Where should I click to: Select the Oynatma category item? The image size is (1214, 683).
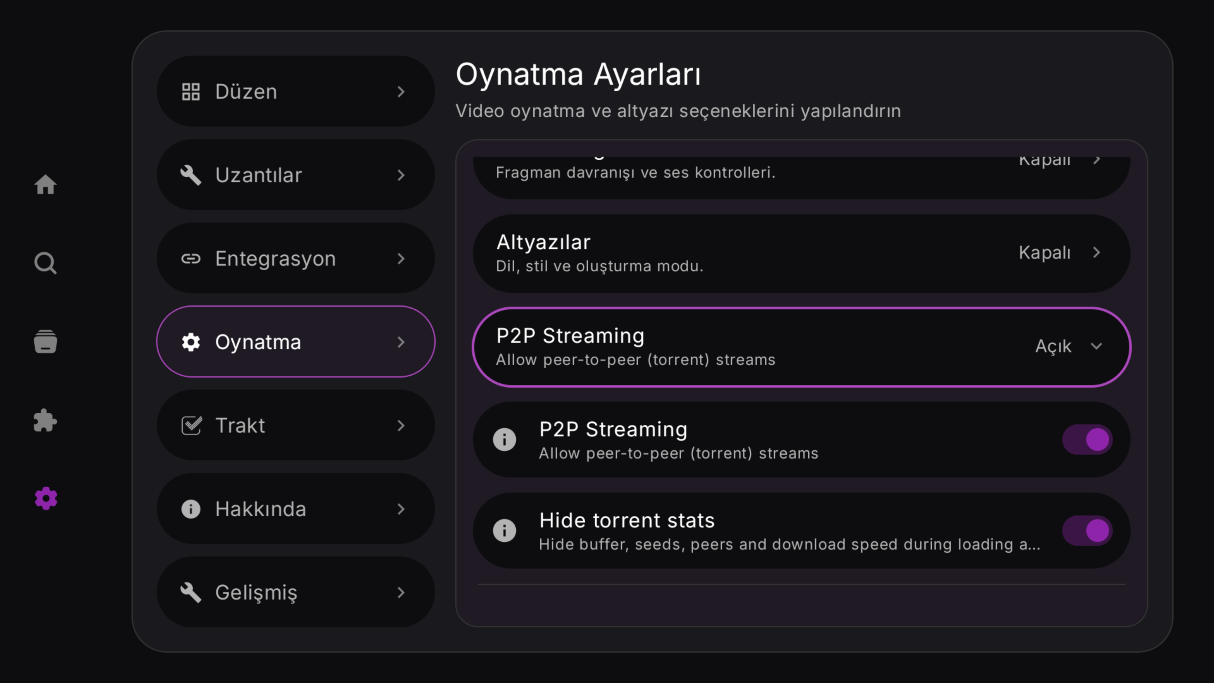296,342
